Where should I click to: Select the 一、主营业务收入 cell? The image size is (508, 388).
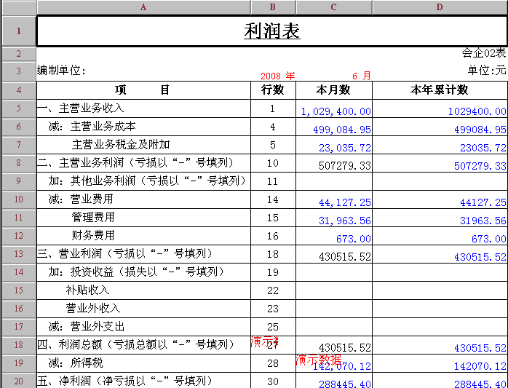pos(143,108)
